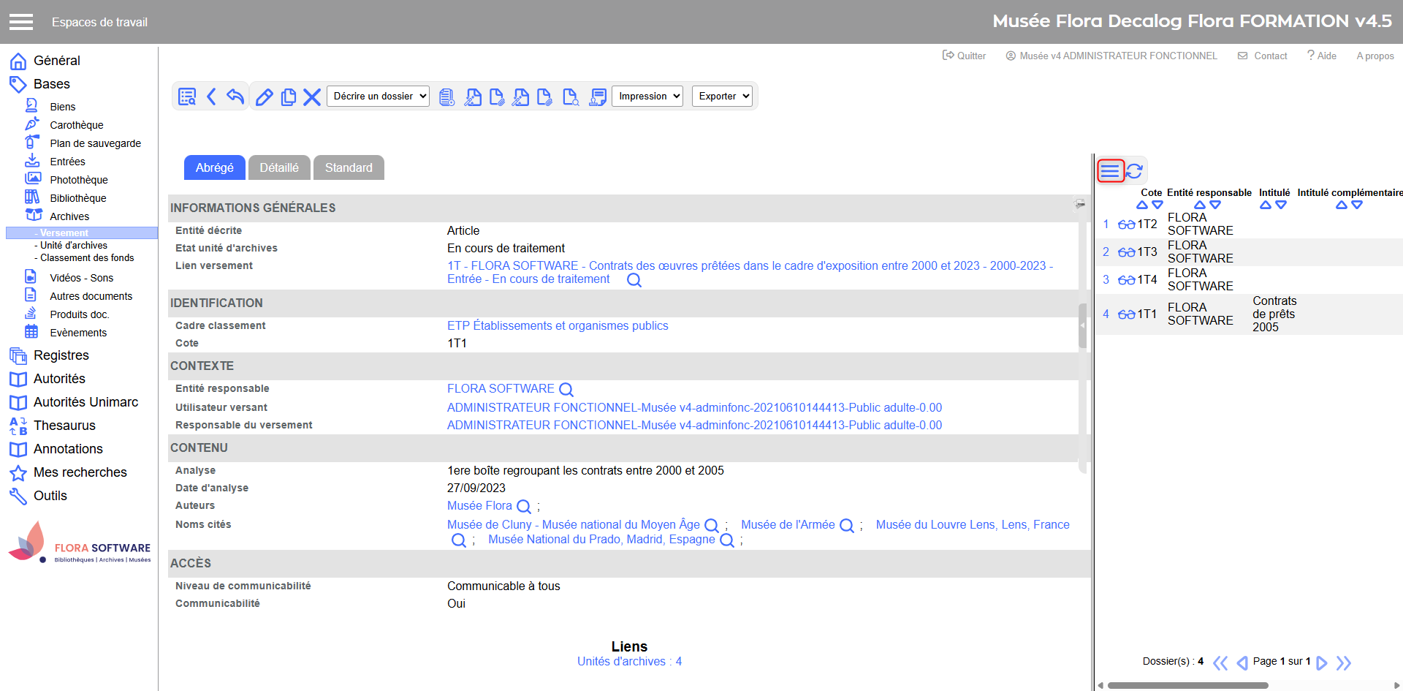View record 1T2 with glasses icon

coord(1126,224)
